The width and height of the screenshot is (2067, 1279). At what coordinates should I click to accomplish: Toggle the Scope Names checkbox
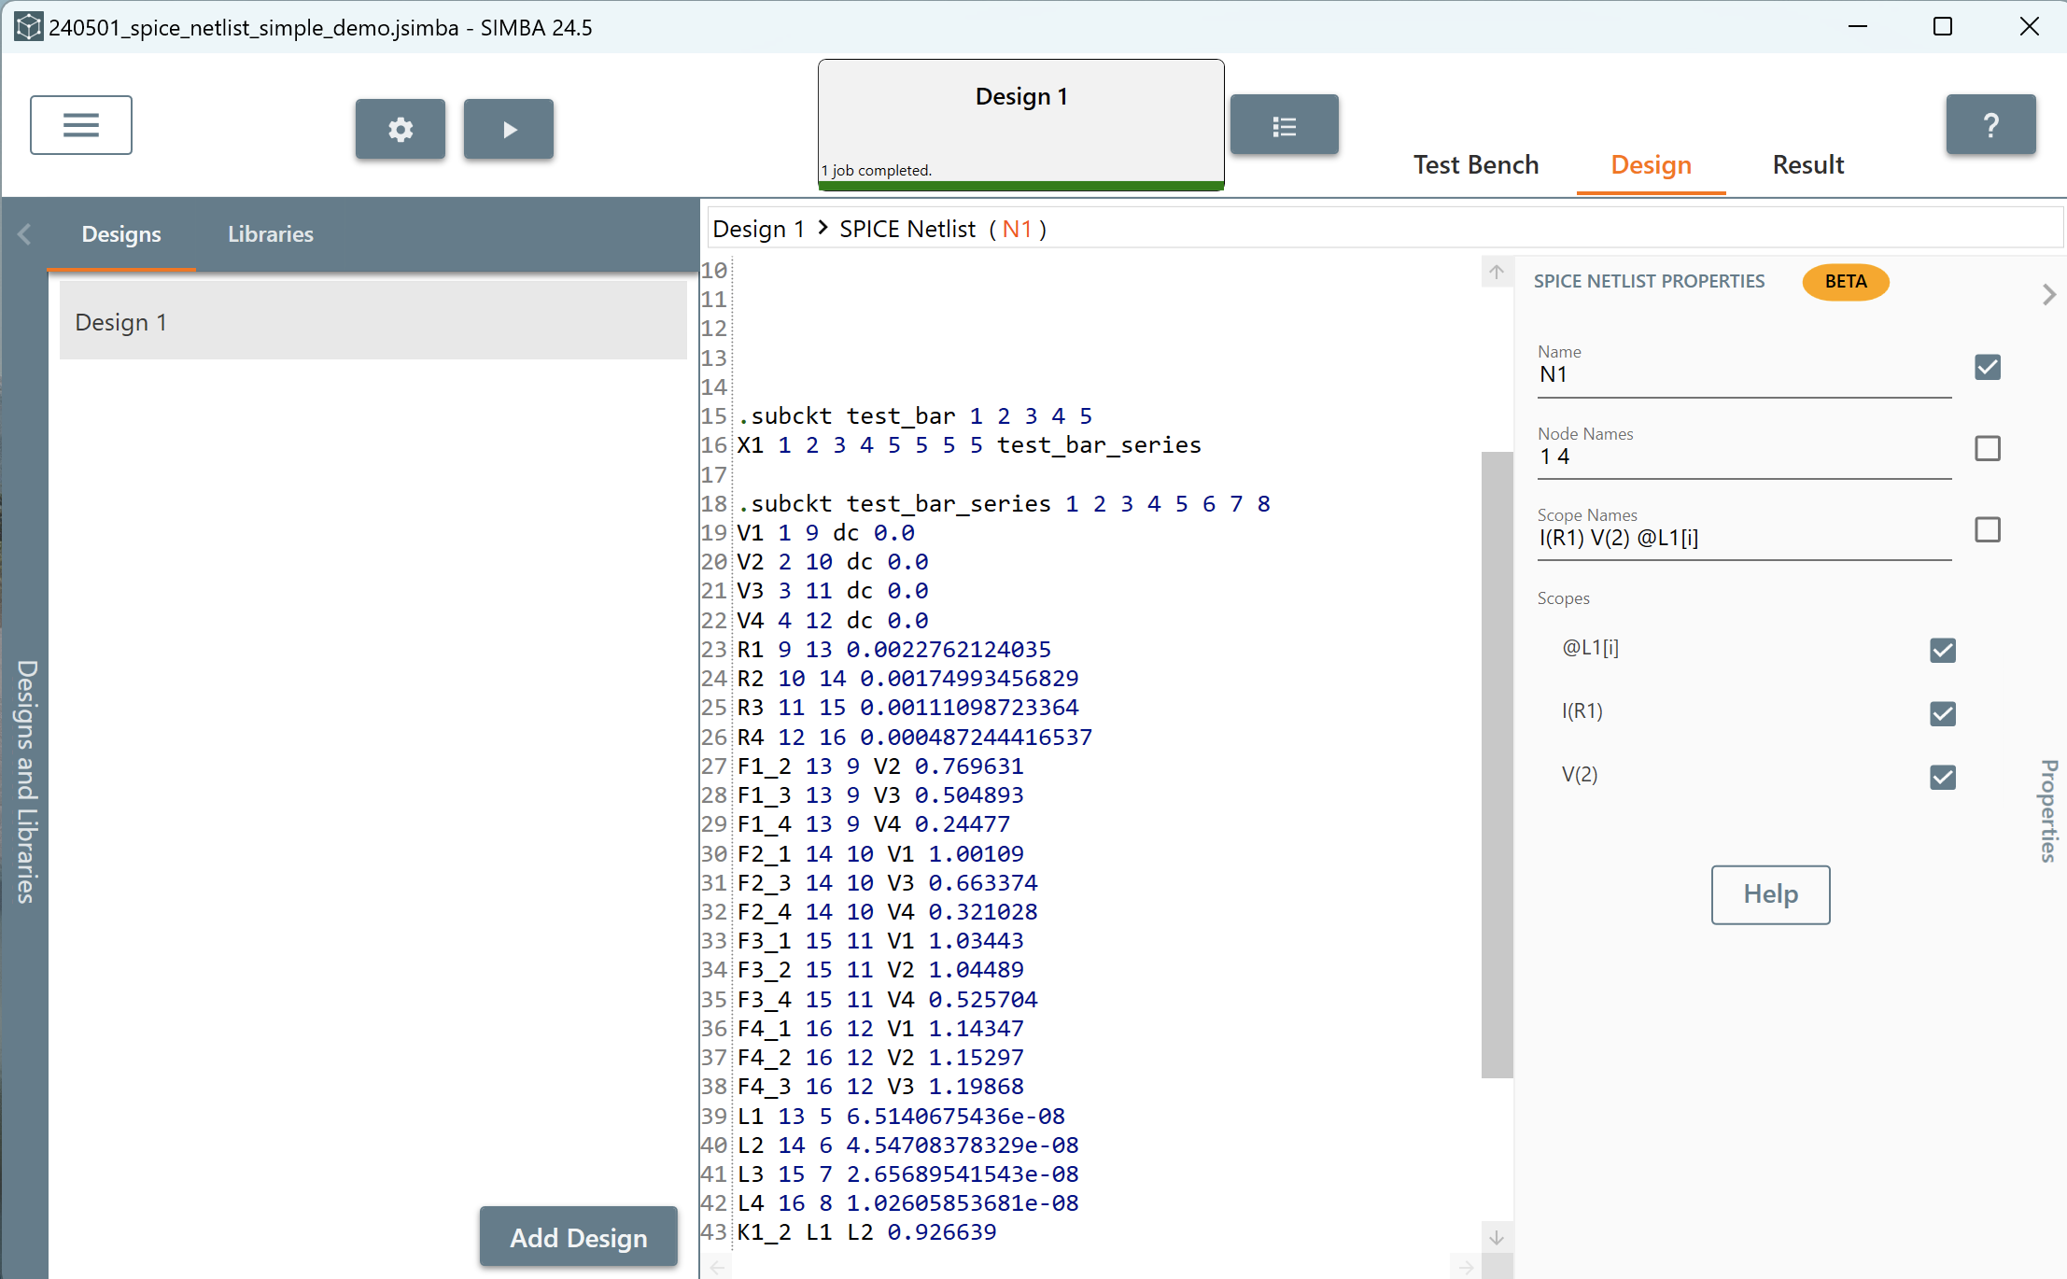point(1988,529)
